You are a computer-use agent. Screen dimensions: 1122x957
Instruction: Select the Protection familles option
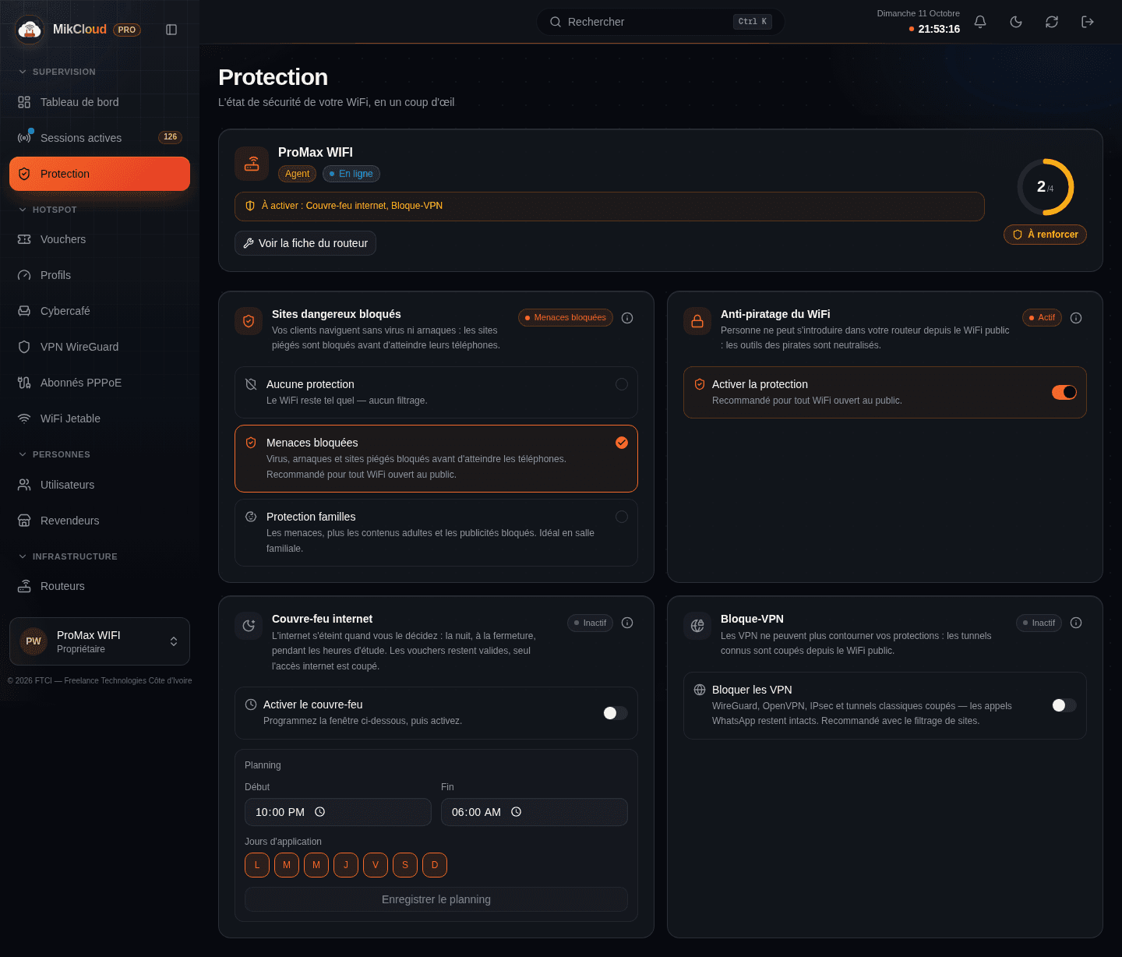point(436,532)
